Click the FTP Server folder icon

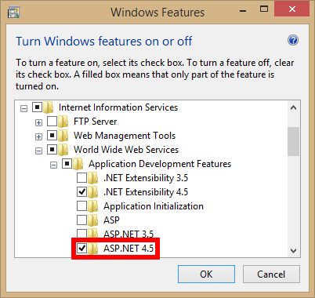tap(63, 122)
